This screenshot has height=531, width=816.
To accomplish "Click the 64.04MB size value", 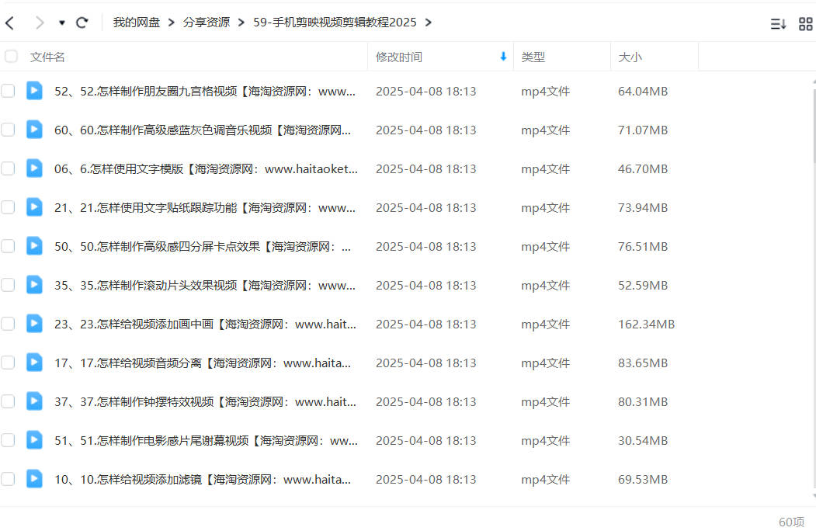I will pos(643,92).
